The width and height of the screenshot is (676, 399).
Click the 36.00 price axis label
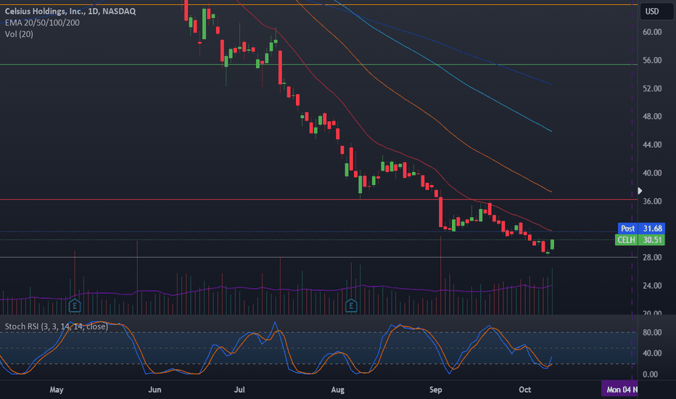[x=652, y=202]
